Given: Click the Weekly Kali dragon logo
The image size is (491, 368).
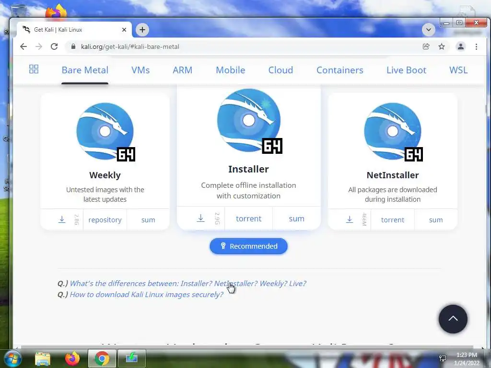Looking at the screenshot, I should pos(105,131).
